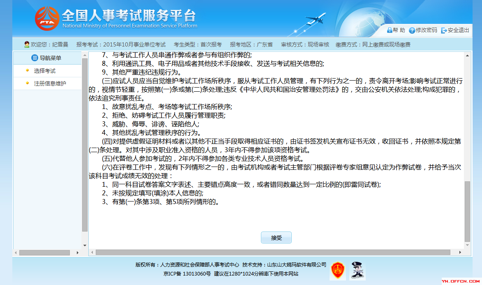Screen dimensions: 482x285
Task: Click sidebar vertical scrollbar up arrow
Action: (85, 56)
